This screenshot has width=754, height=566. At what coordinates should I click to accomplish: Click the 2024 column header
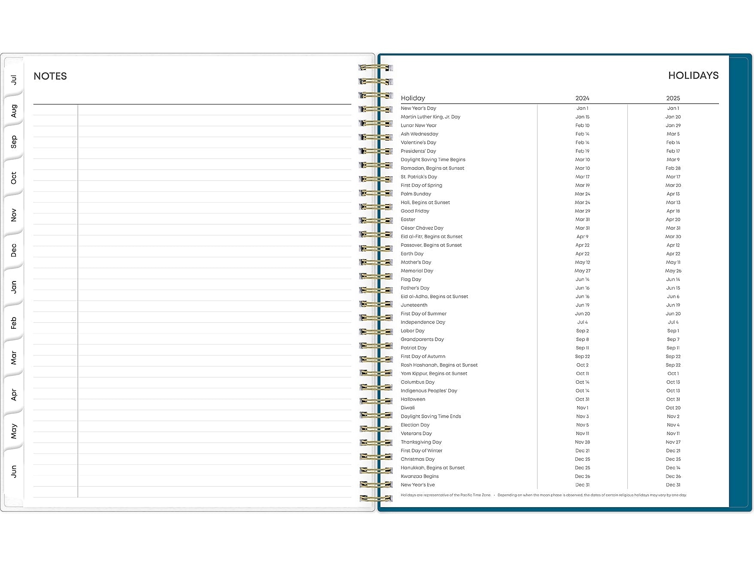click(x=582, y=98)
